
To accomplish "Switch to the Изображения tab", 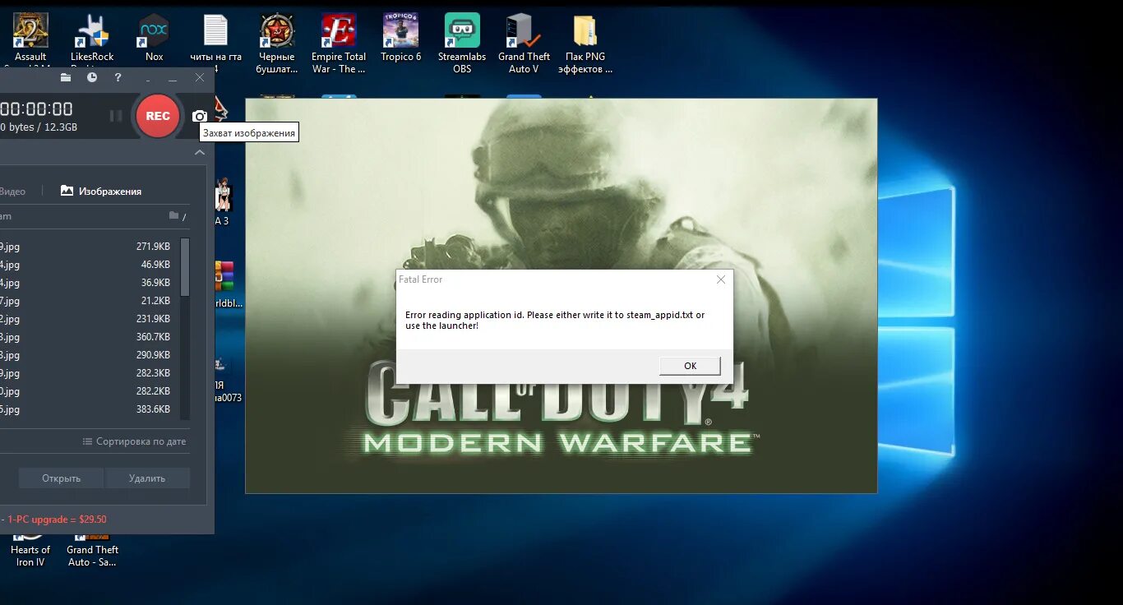I will pos(101,191).
